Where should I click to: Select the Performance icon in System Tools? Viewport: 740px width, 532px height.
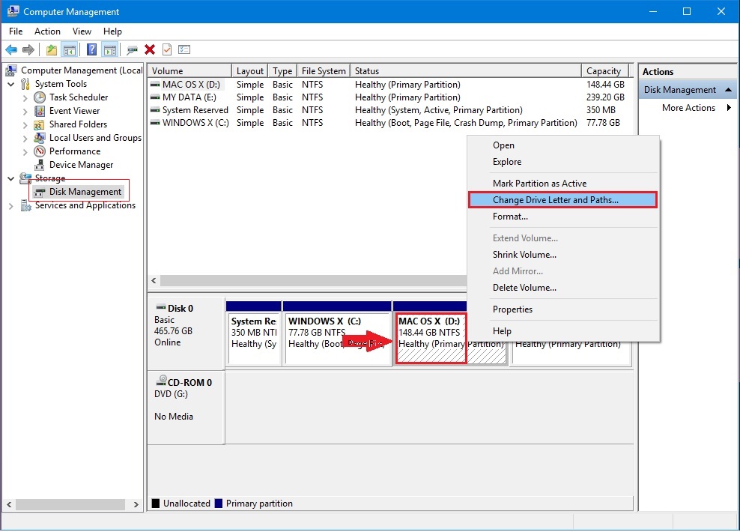[40, 151]
